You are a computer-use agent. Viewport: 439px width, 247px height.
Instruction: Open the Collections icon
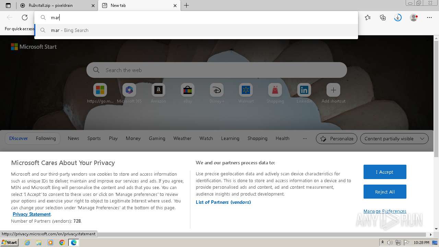point(383,17)
